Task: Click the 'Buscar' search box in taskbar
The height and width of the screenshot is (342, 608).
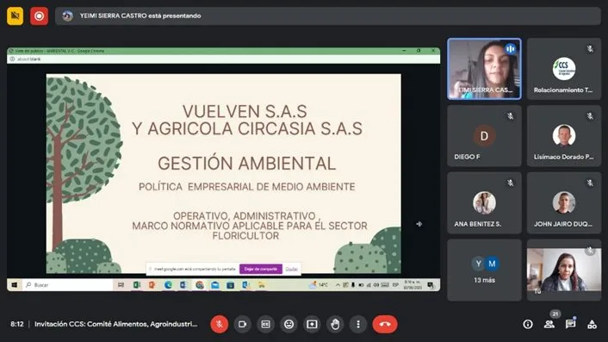Action: click(x=68, y=285)
